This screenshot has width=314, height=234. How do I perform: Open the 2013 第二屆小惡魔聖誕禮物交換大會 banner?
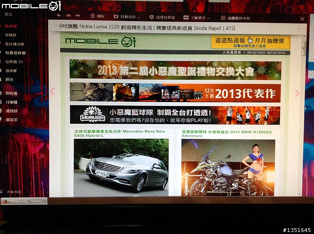tap(175, 70)
